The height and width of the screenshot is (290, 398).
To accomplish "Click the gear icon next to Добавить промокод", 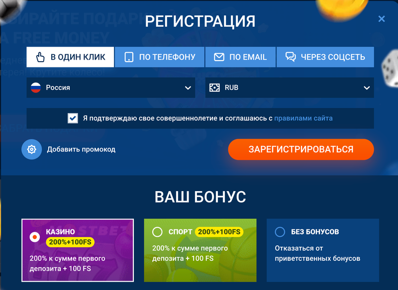I will [31, 149].
